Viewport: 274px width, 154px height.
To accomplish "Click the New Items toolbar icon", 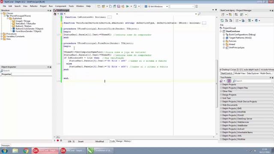I will tap(99, 6).
